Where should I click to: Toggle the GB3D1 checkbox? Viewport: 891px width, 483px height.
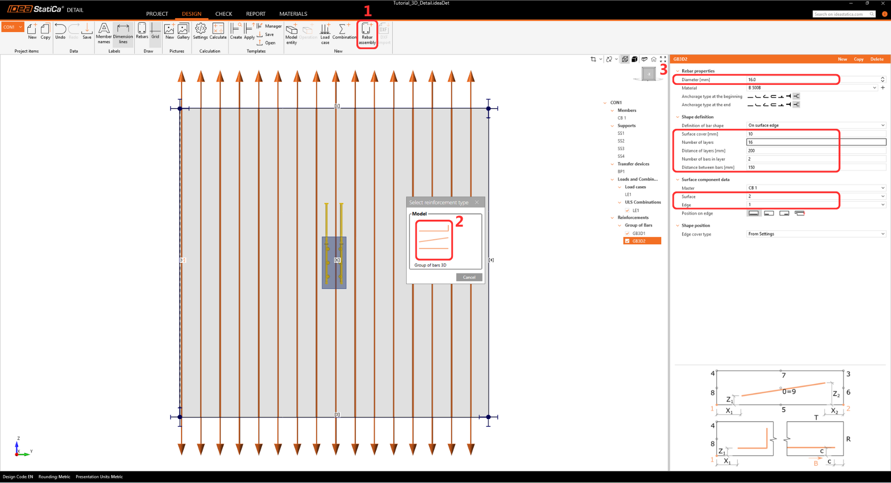[x=627, y=233]
